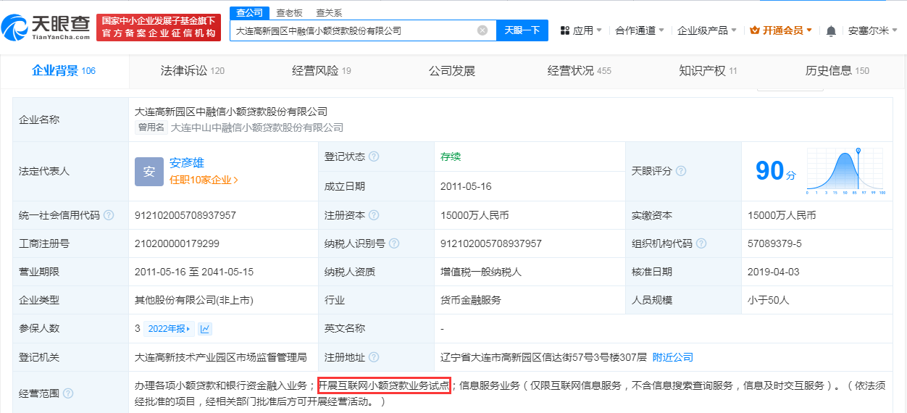The width and height of the screenshot is (907, 413).
Task: Click the establishment date 2011-05-16
Action: point(466,186)
